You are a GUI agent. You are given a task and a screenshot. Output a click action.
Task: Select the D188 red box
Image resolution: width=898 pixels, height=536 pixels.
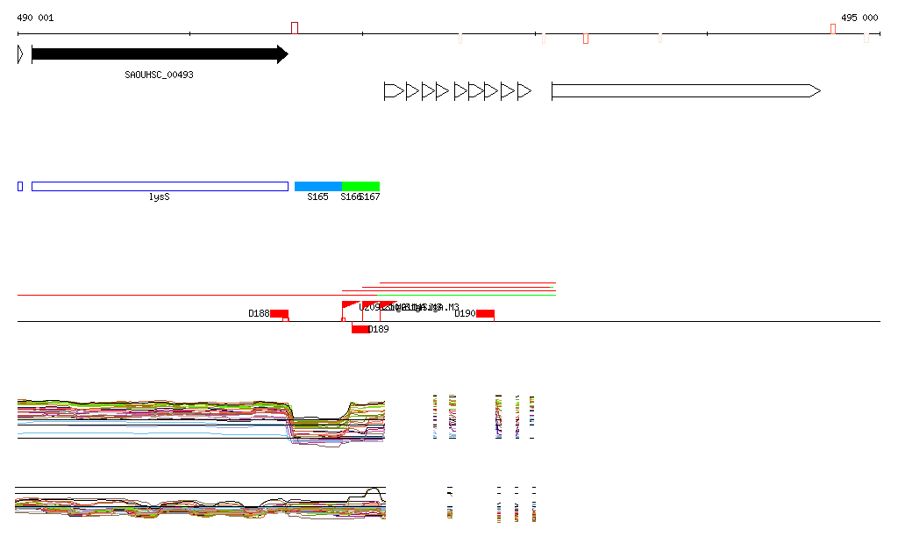279,314
